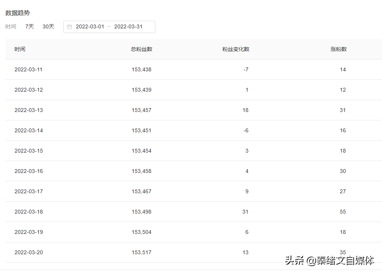Click the 粉丝变化数 column header

click(235, 49)
